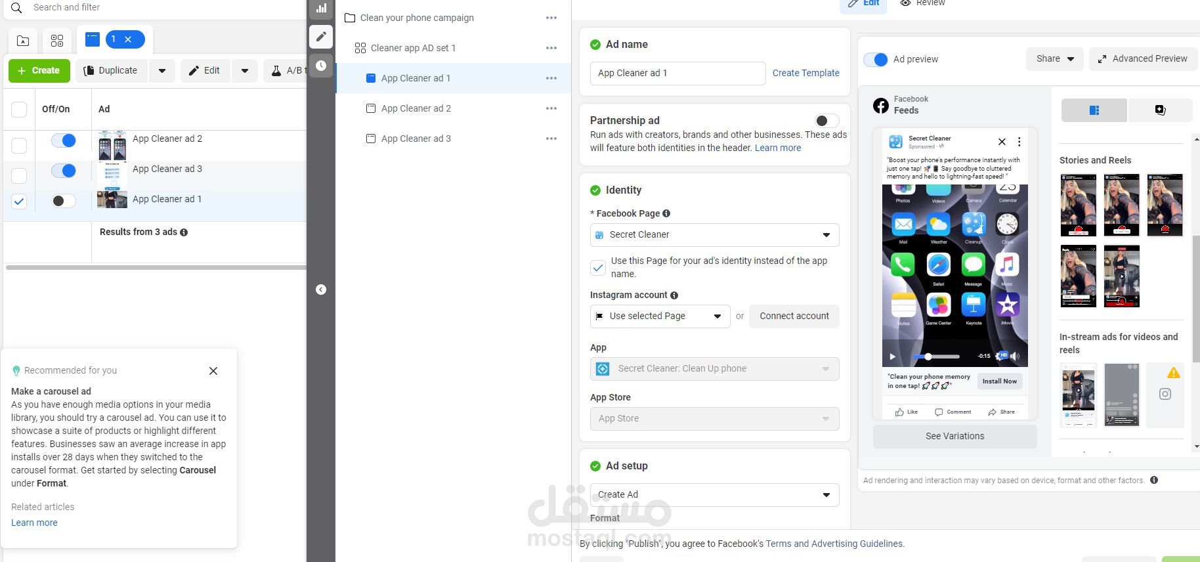The image size is (1200, 562).
Task: Turn off App Cleaner ad 2 switch
Action: click(64, 140)
